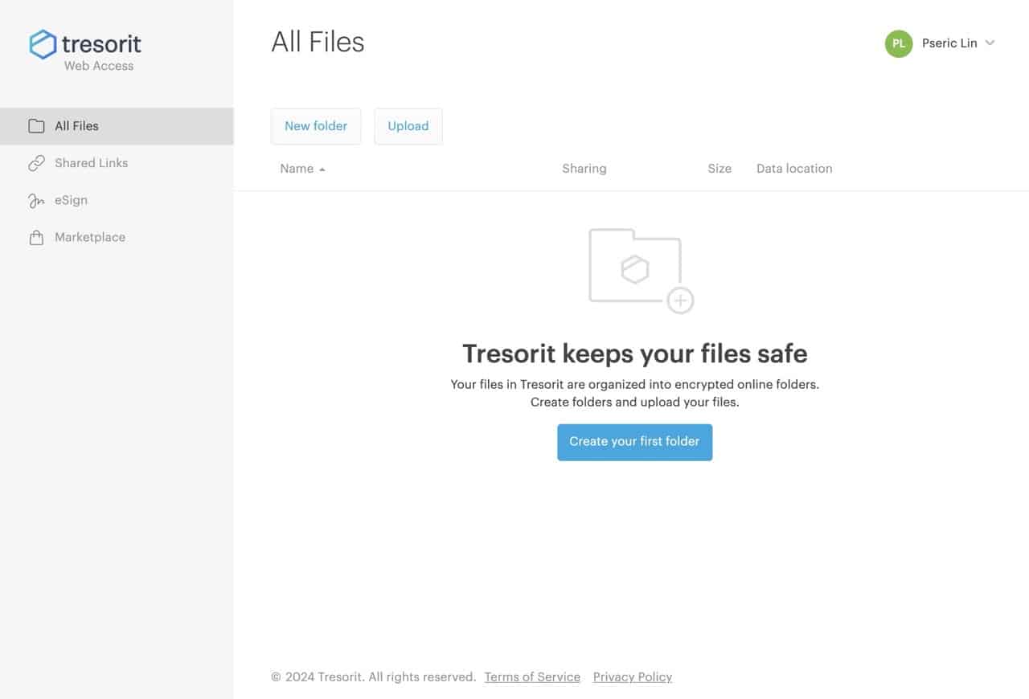Click the Web Access text under logo

99,66
